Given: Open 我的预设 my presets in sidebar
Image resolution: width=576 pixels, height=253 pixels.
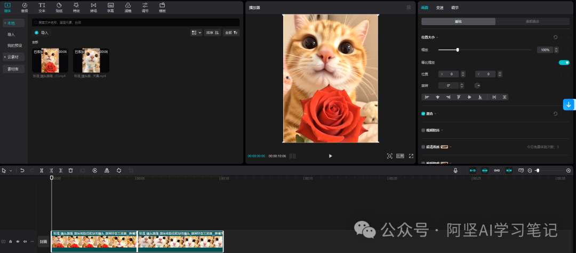Looking at the screenshot, I should (15, 45).
